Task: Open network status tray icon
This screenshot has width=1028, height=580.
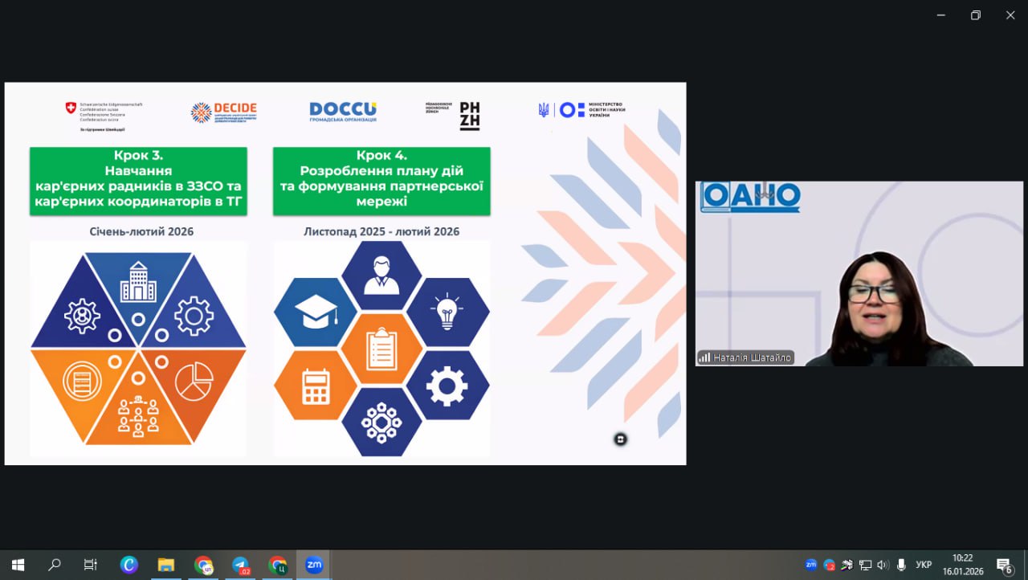Action: (x=865, y=565)
